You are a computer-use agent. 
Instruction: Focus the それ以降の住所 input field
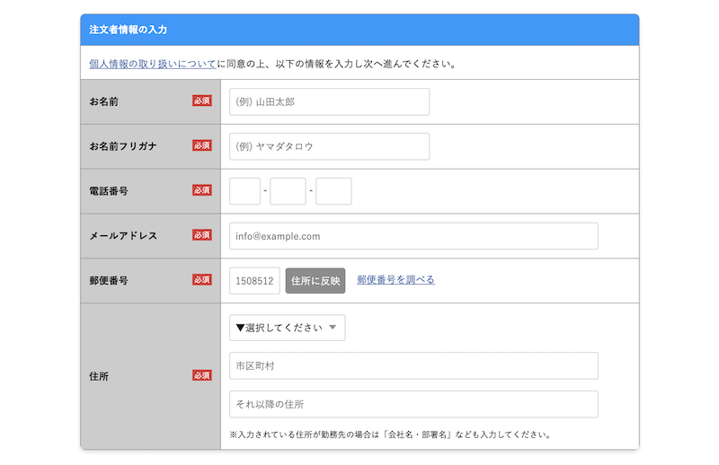point(413,404)
